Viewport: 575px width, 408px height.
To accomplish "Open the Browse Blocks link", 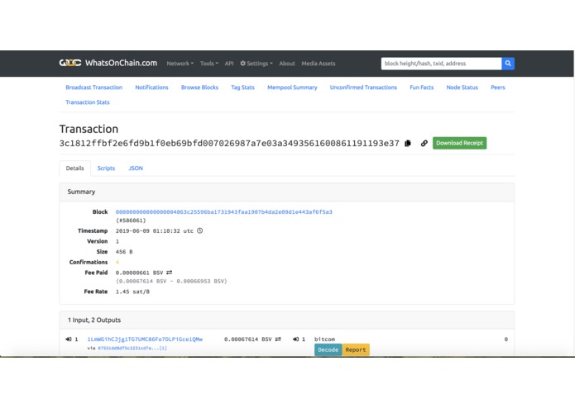I will point(199,87).
